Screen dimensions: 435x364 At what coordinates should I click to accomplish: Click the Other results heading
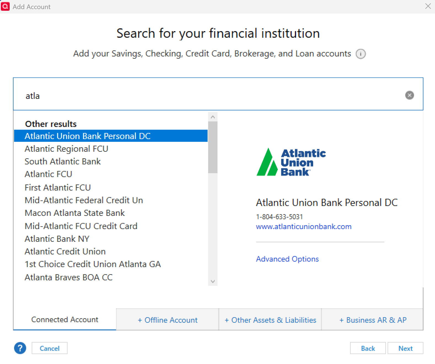51,124
